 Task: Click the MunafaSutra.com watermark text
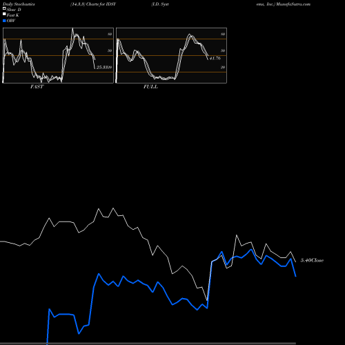pos(293,4)
